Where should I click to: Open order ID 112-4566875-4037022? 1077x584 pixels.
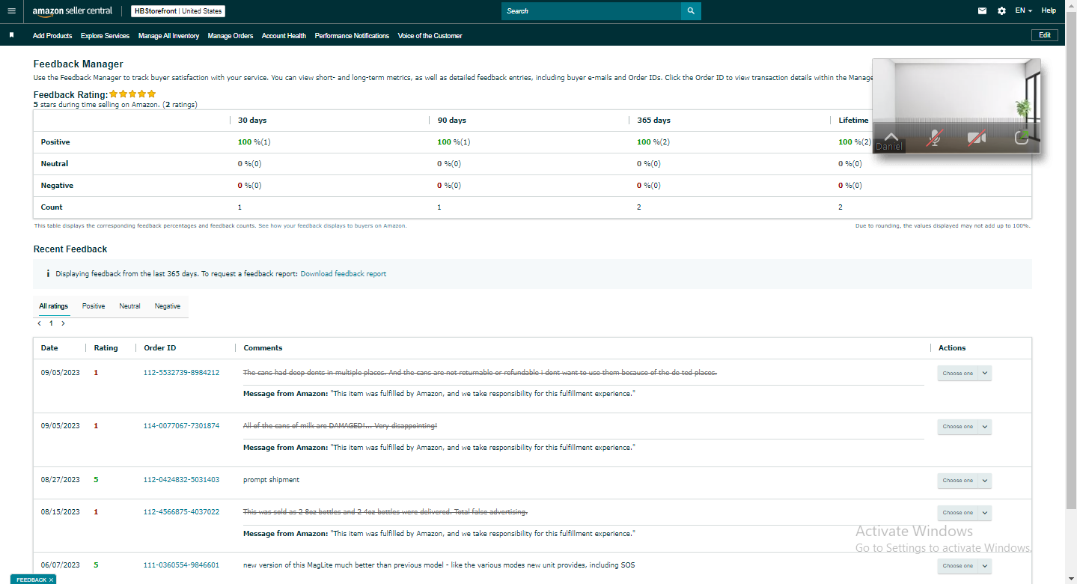click(x=181, y=512)
